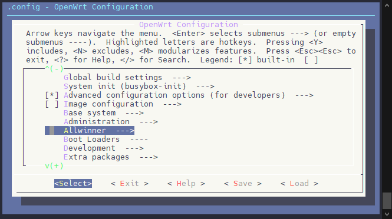Open System init (busybox-init) submenu
392x219 pixels.
click(139, 87)
